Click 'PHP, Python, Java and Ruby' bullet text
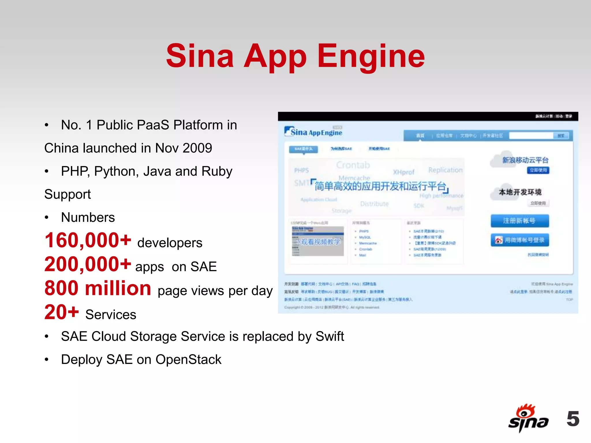 point(147,171)
